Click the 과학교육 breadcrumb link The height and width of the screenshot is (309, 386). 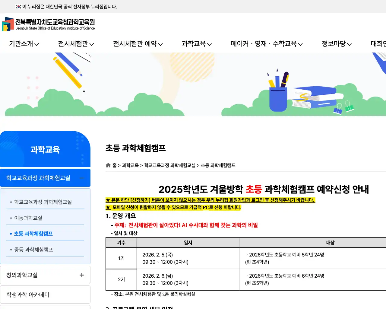coord(131,165)
